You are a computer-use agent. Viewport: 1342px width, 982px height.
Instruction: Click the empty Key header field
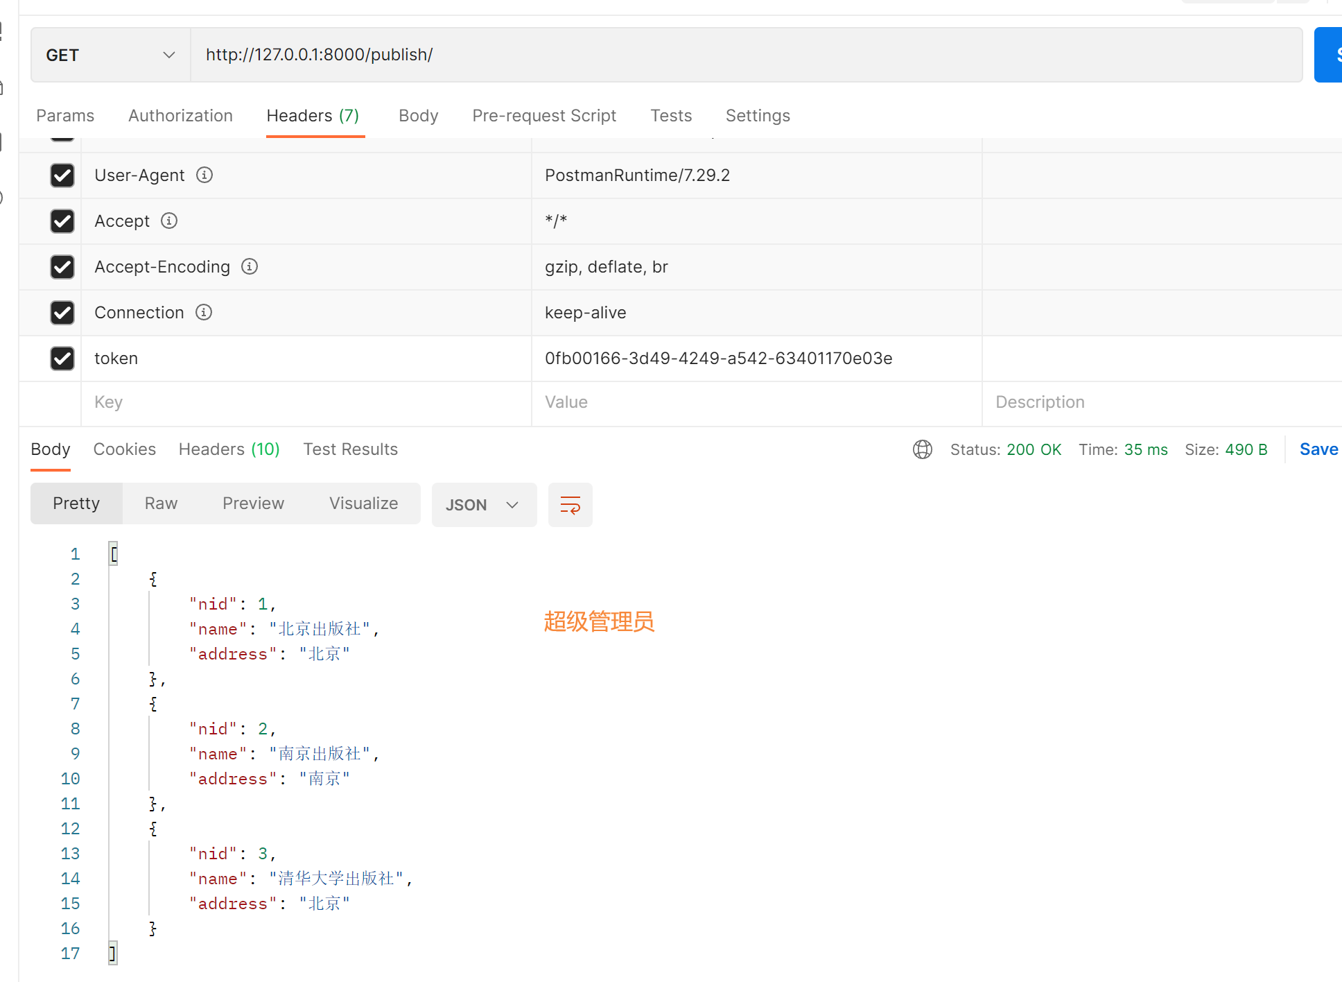pos(305,402)
